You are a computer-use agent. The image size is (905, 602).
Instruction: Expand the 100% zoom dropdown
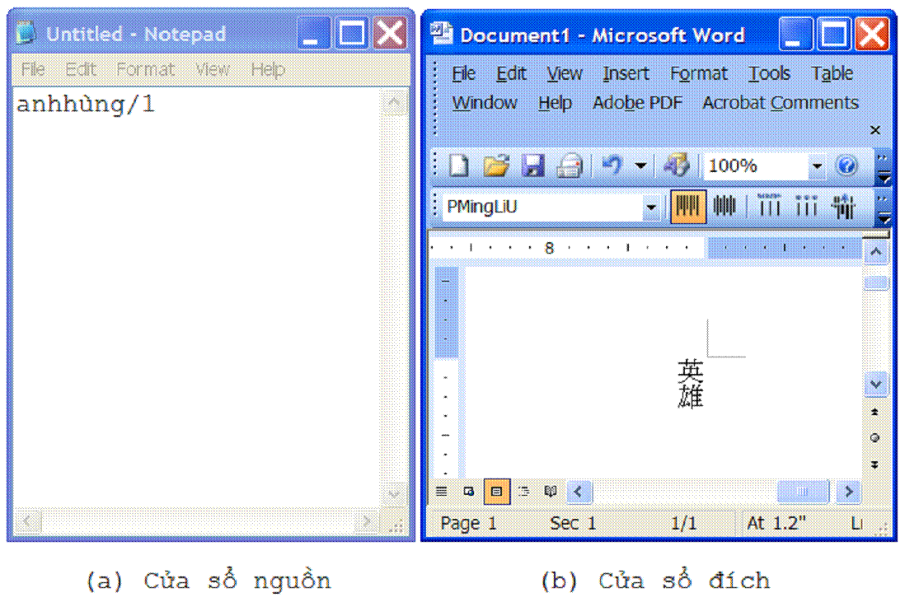pyautogui.click(x=816, y=166)
